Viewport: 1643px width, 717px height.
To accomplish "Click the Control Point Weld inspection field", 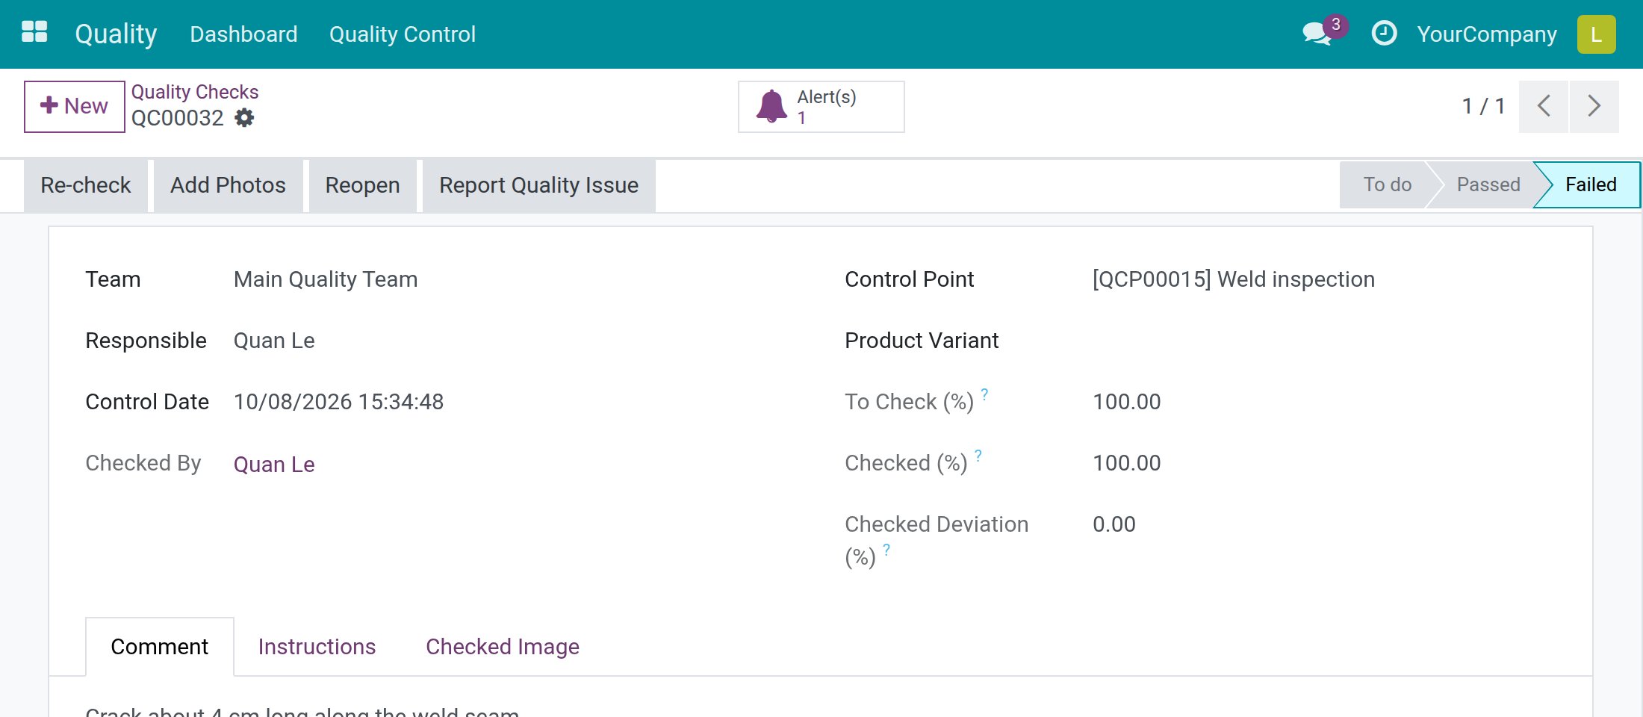I will point(1233,279).
